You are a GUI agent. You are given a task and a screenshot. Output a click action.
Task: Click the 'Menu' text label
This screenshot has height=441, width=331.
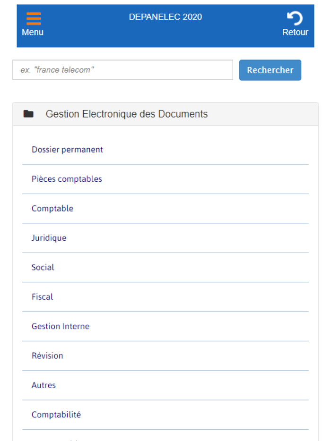coord(33,32)
